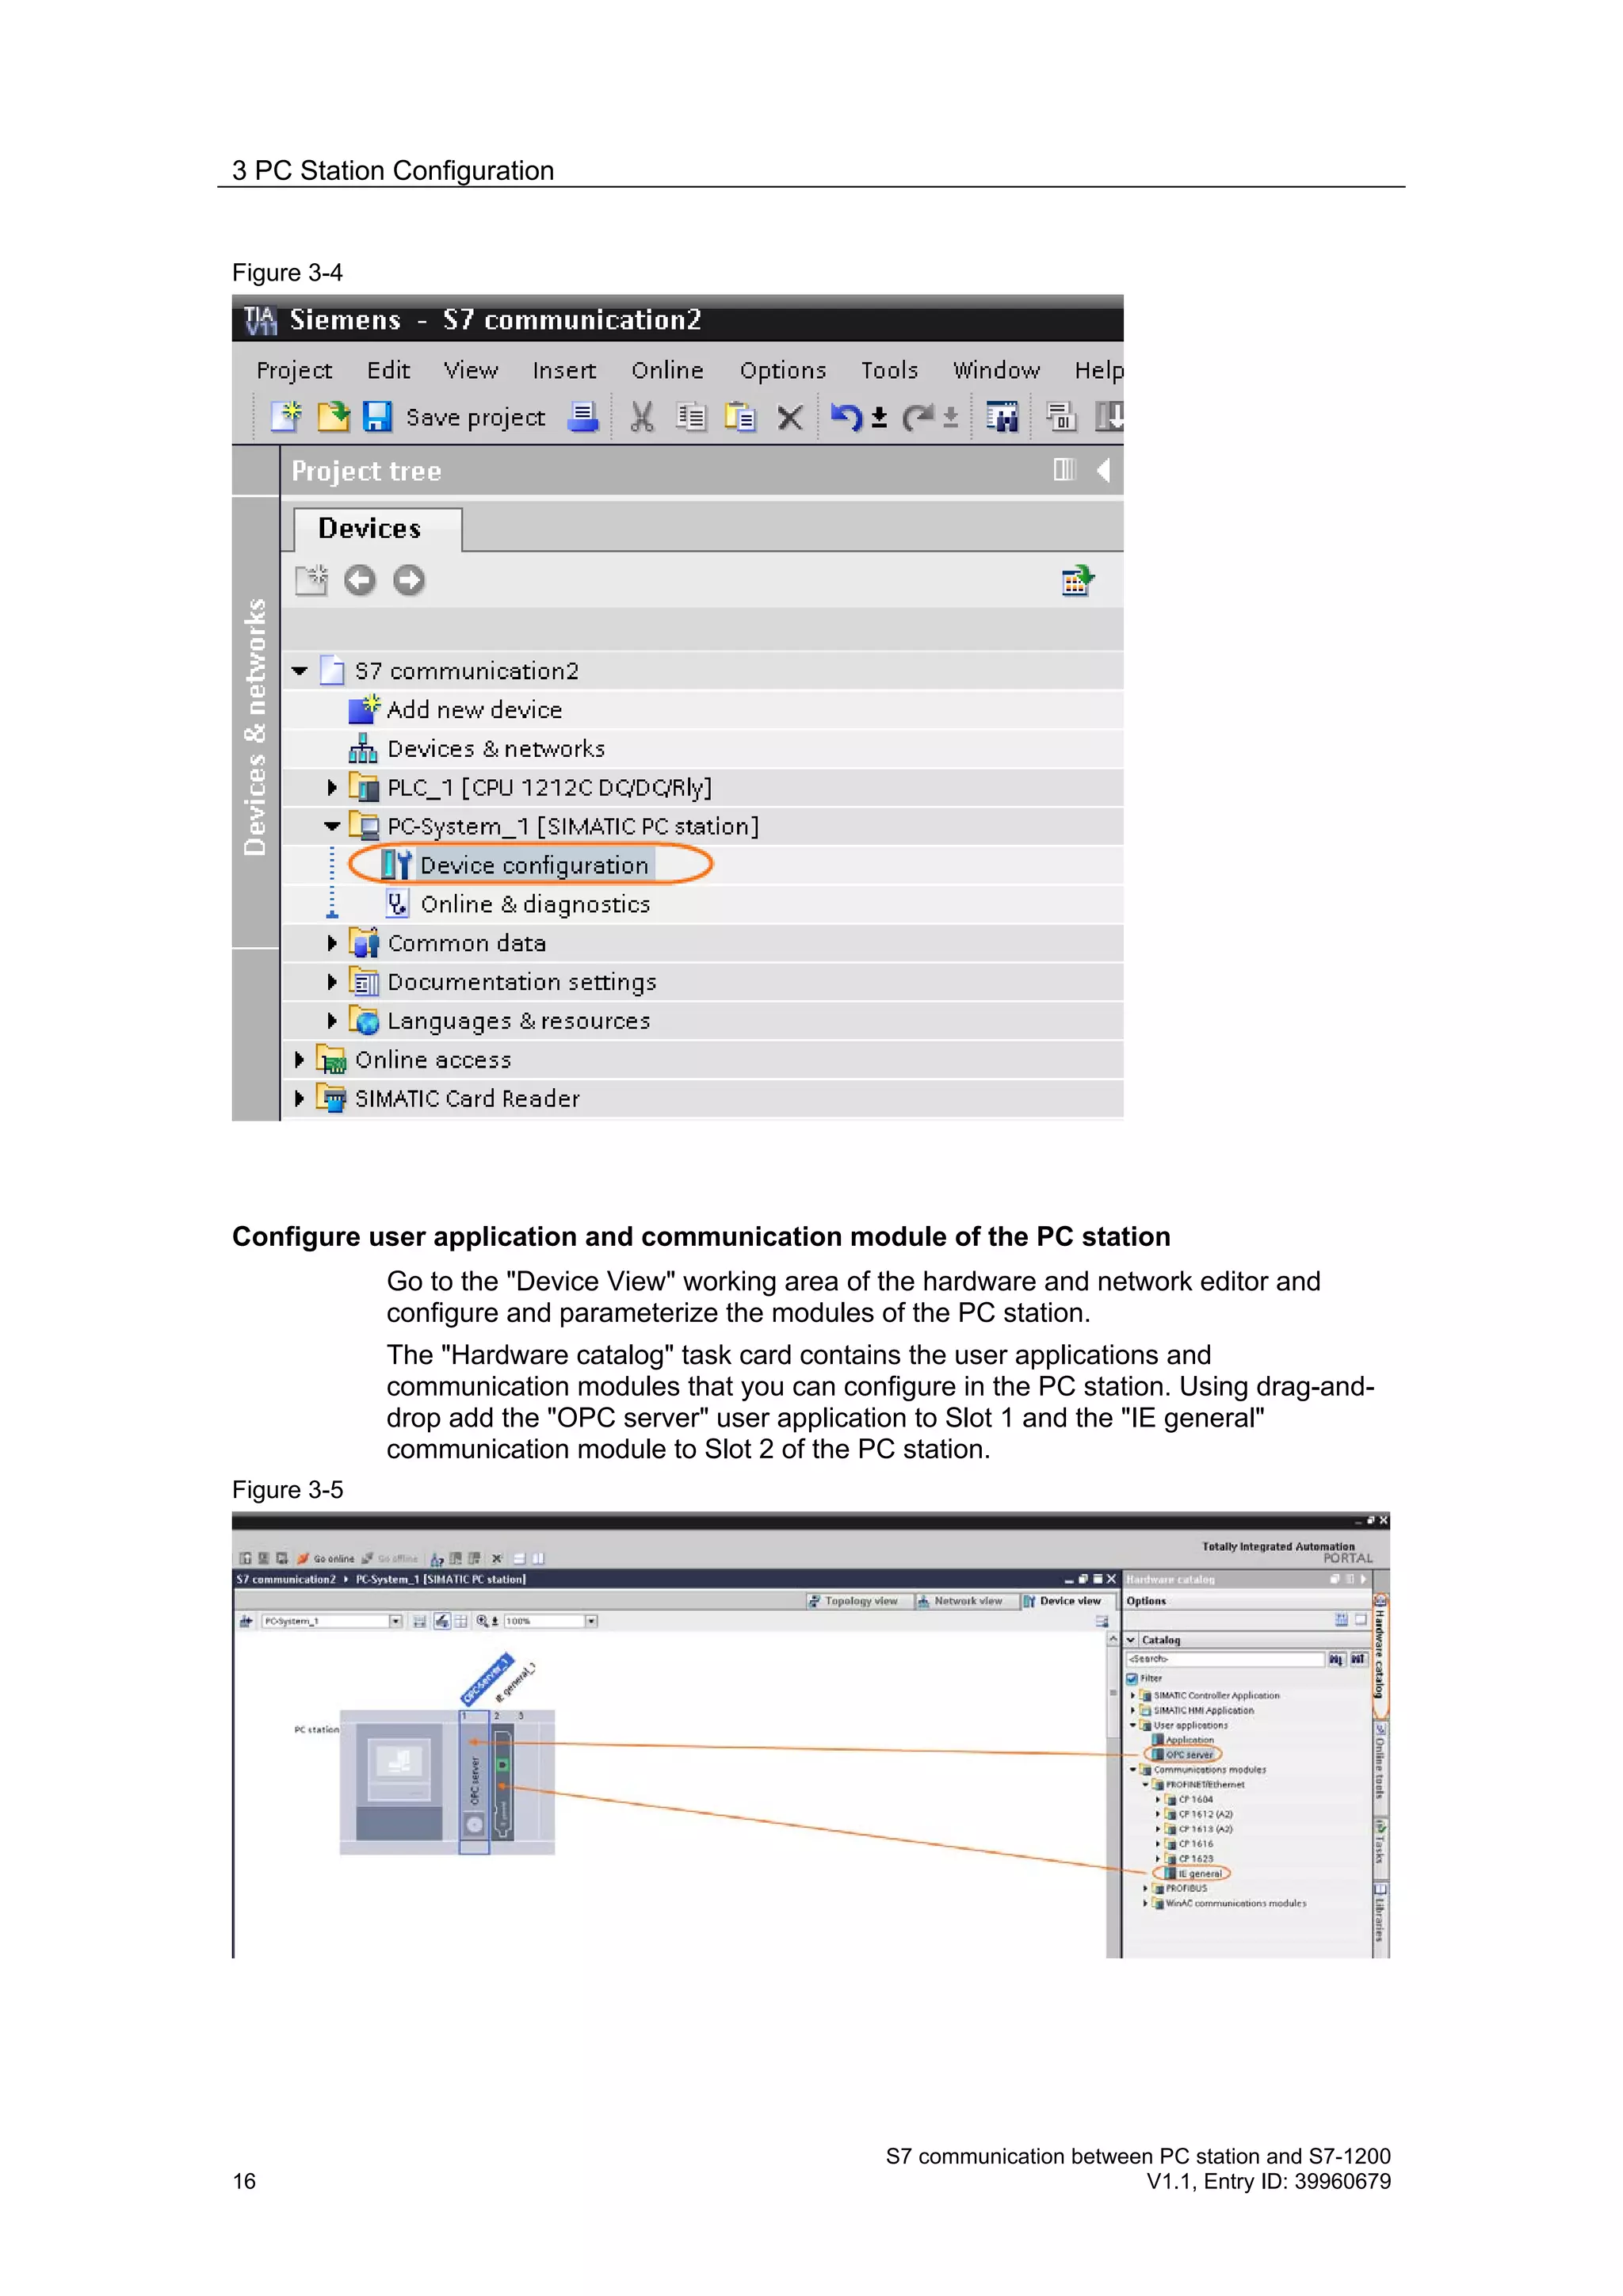Click the new group icon under Devices tab
The width and height of the screenshot is (1623, 2296).
[311, 580]
